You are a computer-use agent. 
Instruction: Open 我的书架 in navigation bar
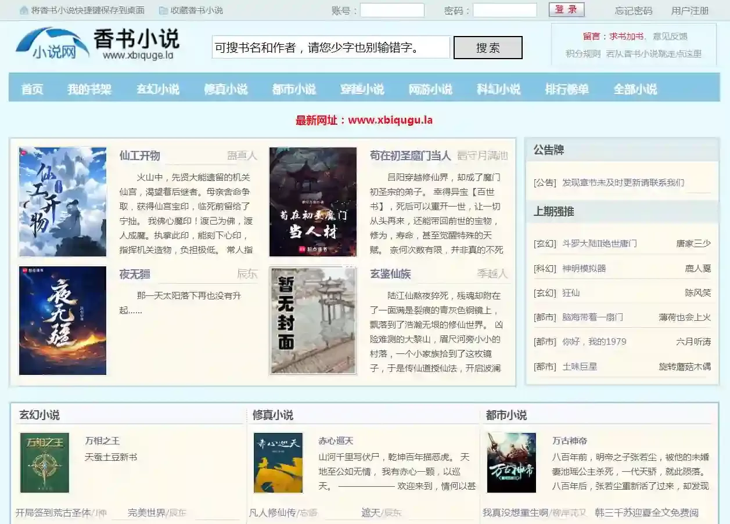click(x=89, y=89)
